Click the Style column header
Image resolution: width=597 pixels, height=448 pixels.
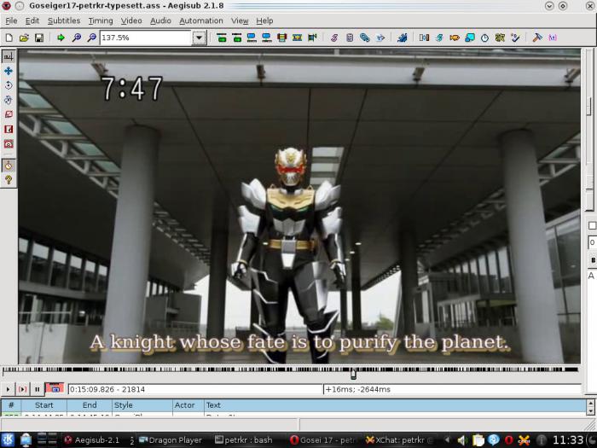point(142,405)
